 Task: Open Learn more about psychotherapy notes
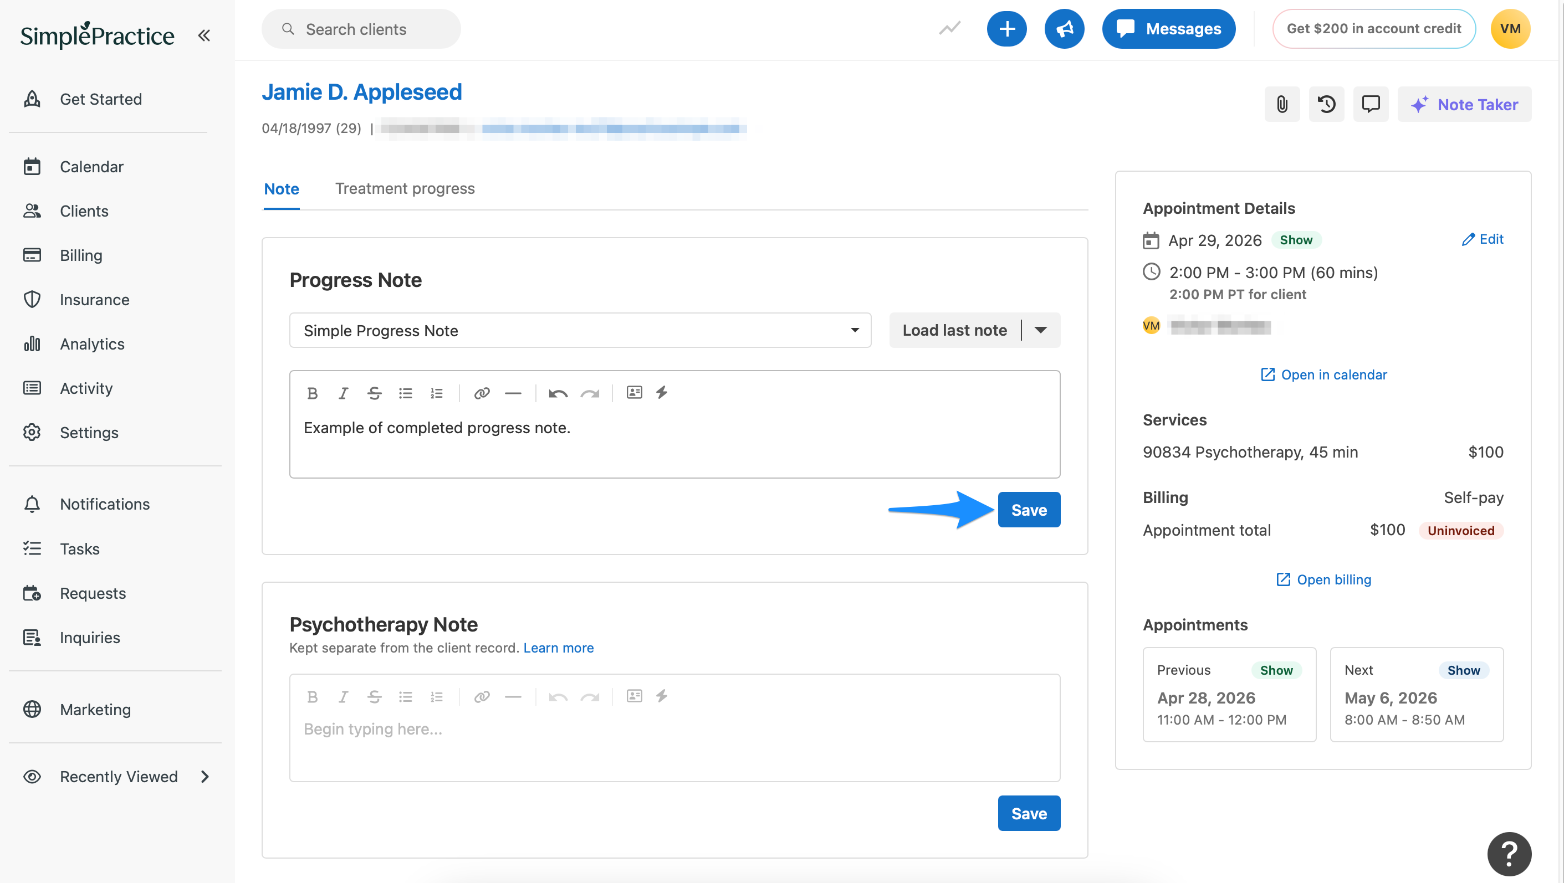[x=558, y=648]
